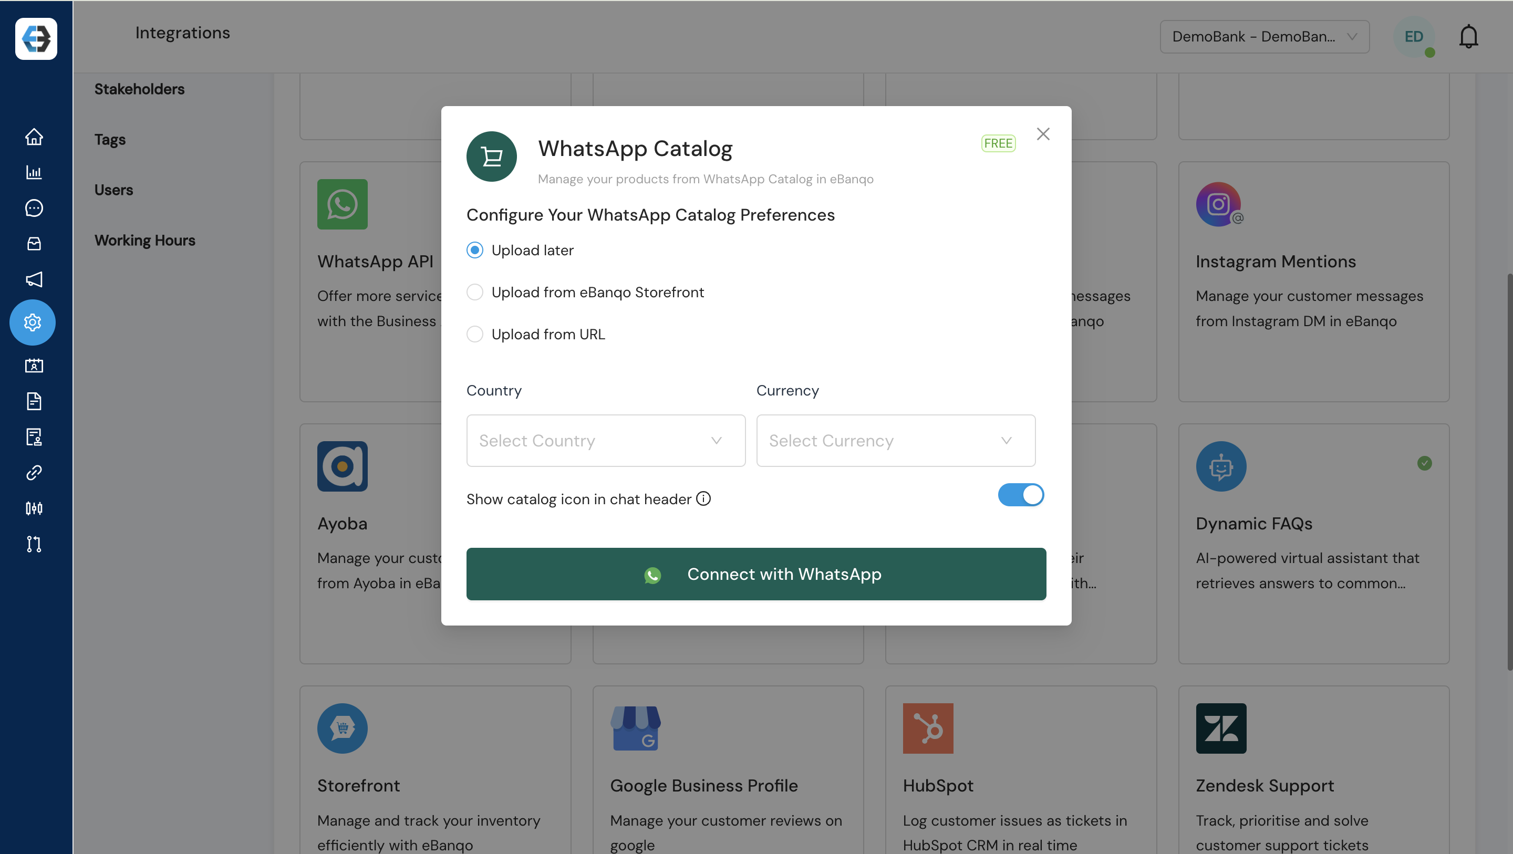Click the Dynamic FAQs card title

(1254, 524)
